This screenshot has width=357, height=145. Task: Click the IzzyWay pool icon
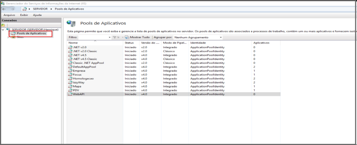point(70,82)
